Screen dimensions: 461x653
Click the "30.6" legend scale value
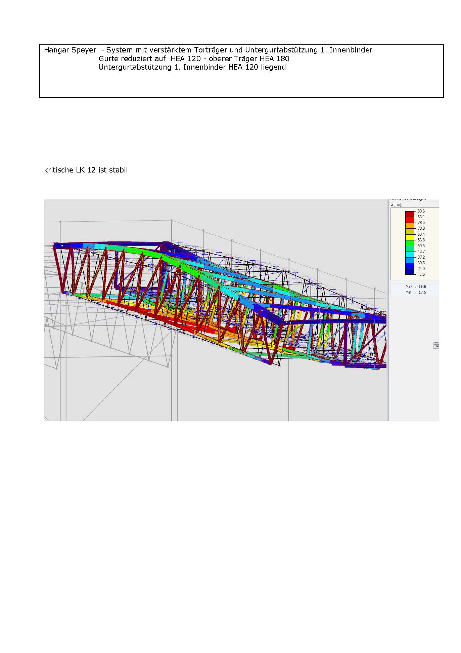(421, 263)
